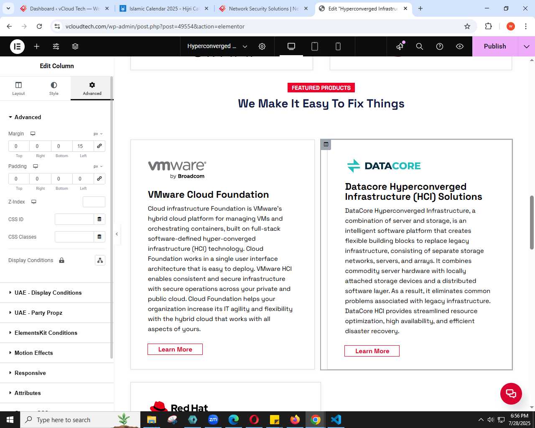535x428 pixels.
Task: Click the Display Conditions lock icon
Action: coord(62,260)
